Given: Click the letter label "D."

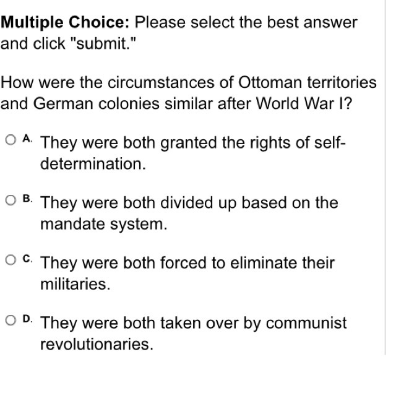Looking at the screenshot, I should (x=27, y=319).
